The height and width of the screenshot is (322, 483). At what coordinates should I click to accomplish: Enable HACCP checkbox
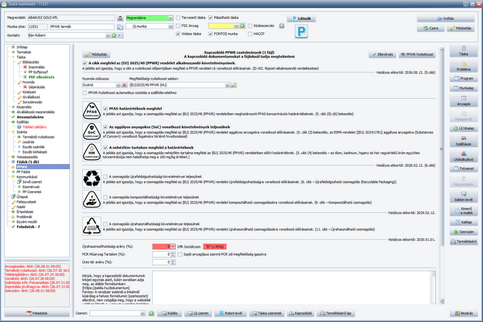pyautogui.click(x=250, y=34)
